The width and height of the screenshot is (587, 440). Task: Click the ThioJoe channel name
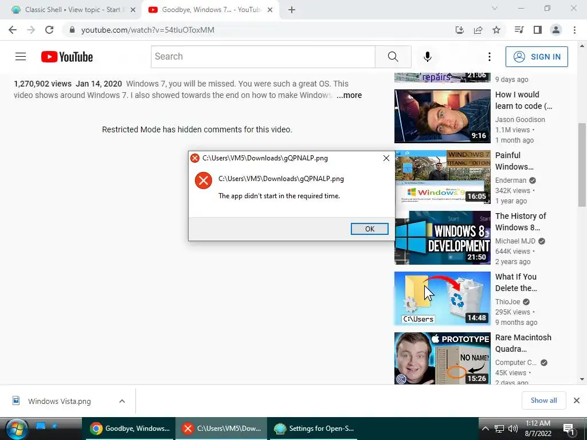pyautogui.click(x=508, y=301)
